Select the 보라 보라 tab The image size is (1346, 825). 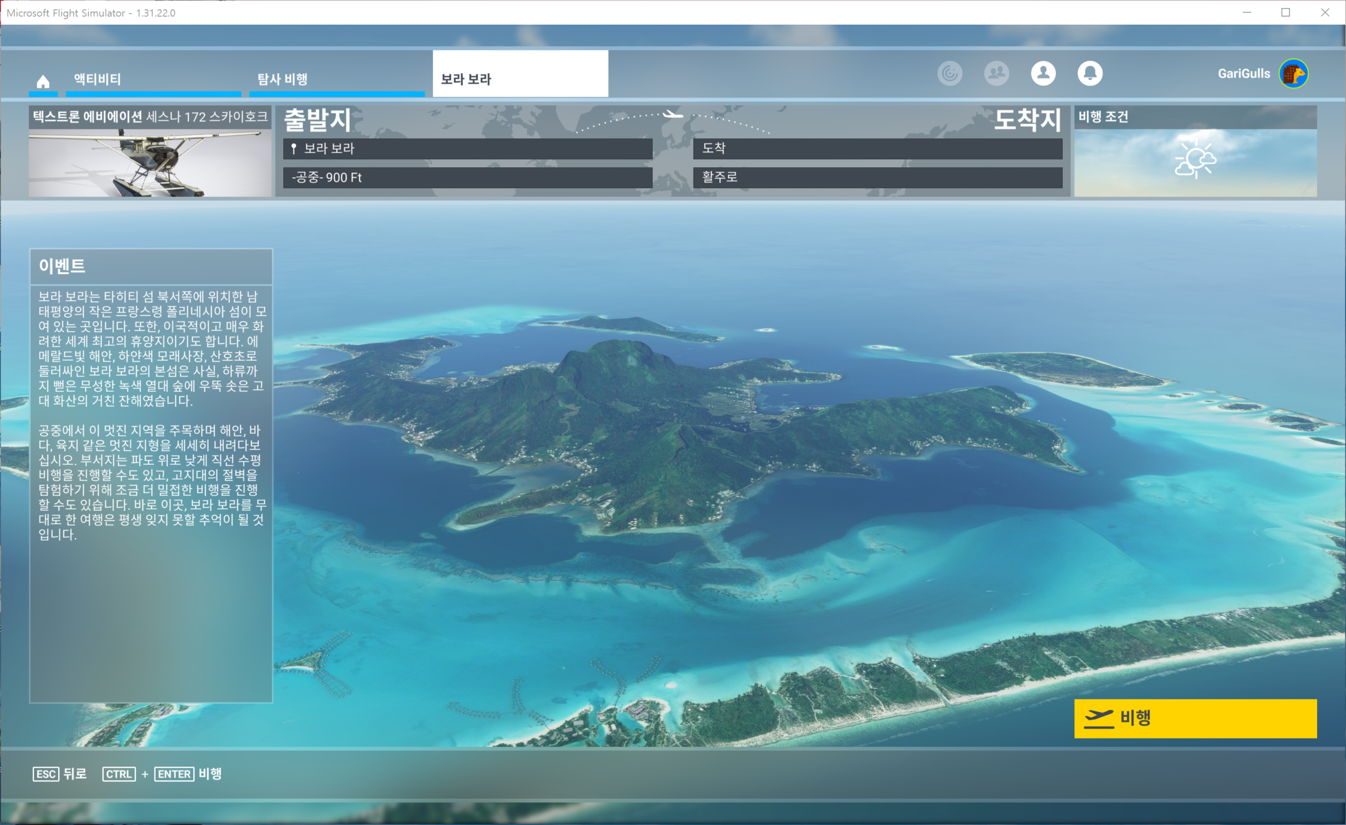[x=520, y=79]
